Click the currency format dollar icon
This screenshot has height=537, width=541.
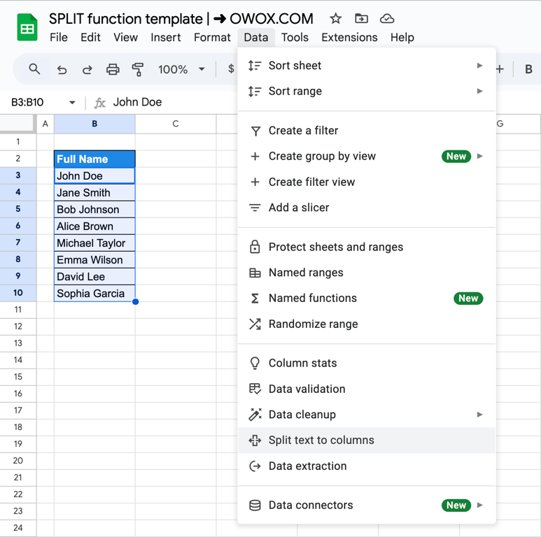pyautogui.click(x=231, y=69)
